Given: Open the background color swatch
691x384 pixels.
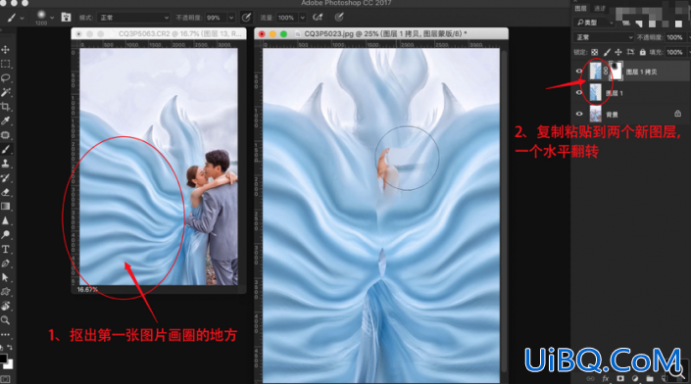Looking at the screenshot, I should click(9, 364).
